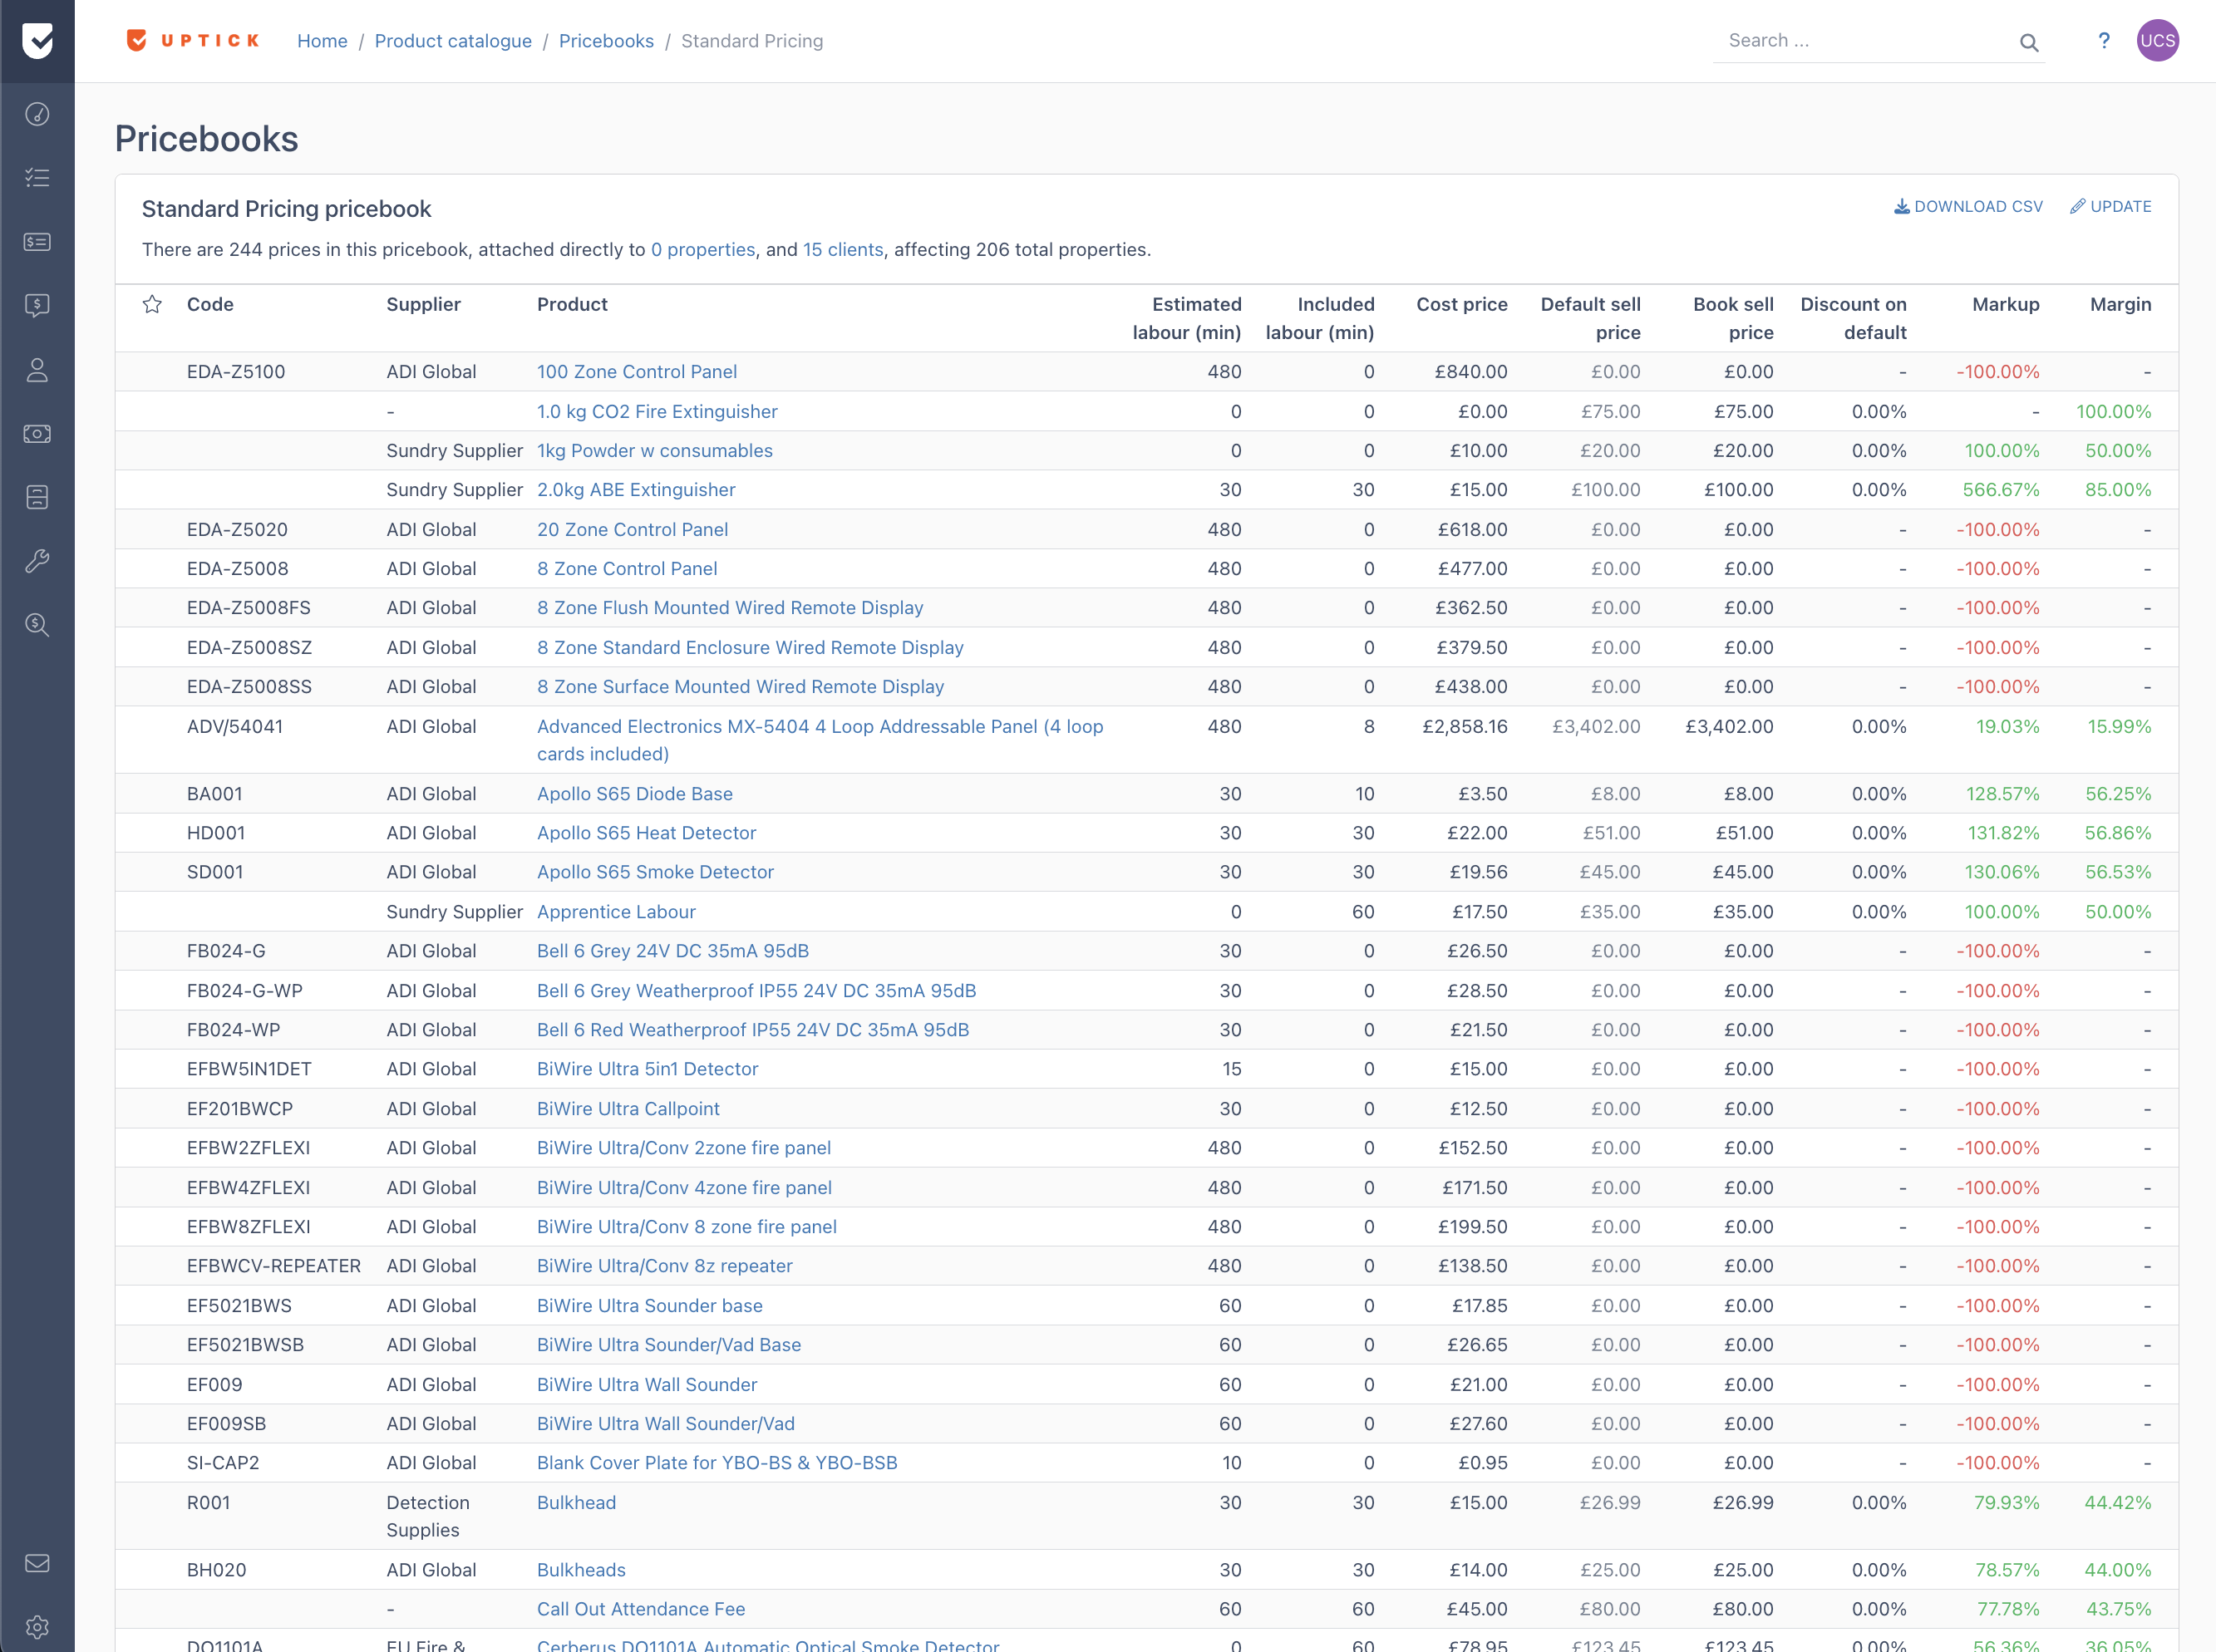Image resolution: width=2216 pixels, height=1652 pixels.
Task: Open 20 Zone Control Panel product
Action: (632, 529)
